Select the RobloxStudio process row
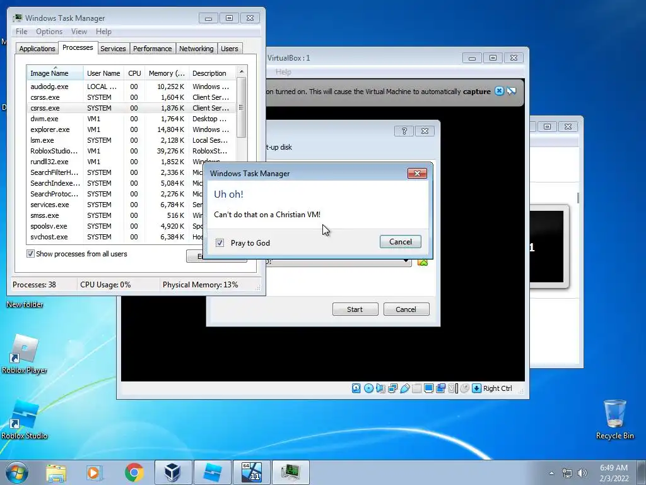This screenshot has height=485, width=646. tap(131, 151)
